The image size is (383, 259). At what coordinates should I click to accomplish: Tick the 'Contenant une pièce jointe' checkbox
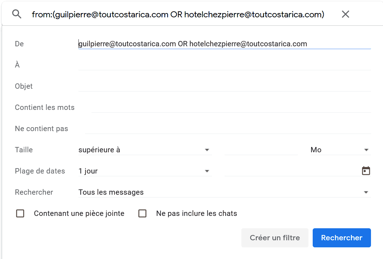(x=20, y=213)
